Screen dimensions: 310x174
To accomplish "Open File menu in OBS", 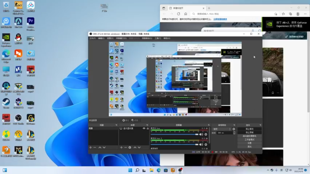I will [92, 38].
